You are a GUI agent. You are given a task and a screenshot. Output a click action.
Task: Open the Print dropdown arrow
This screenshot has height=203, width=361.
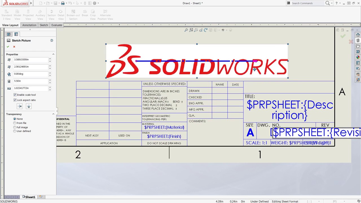pyautogui.click(x=67, y=3)
